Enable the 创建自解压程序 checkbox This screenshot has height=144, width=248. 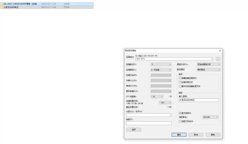pyautogui.click(x=180, y=78)
